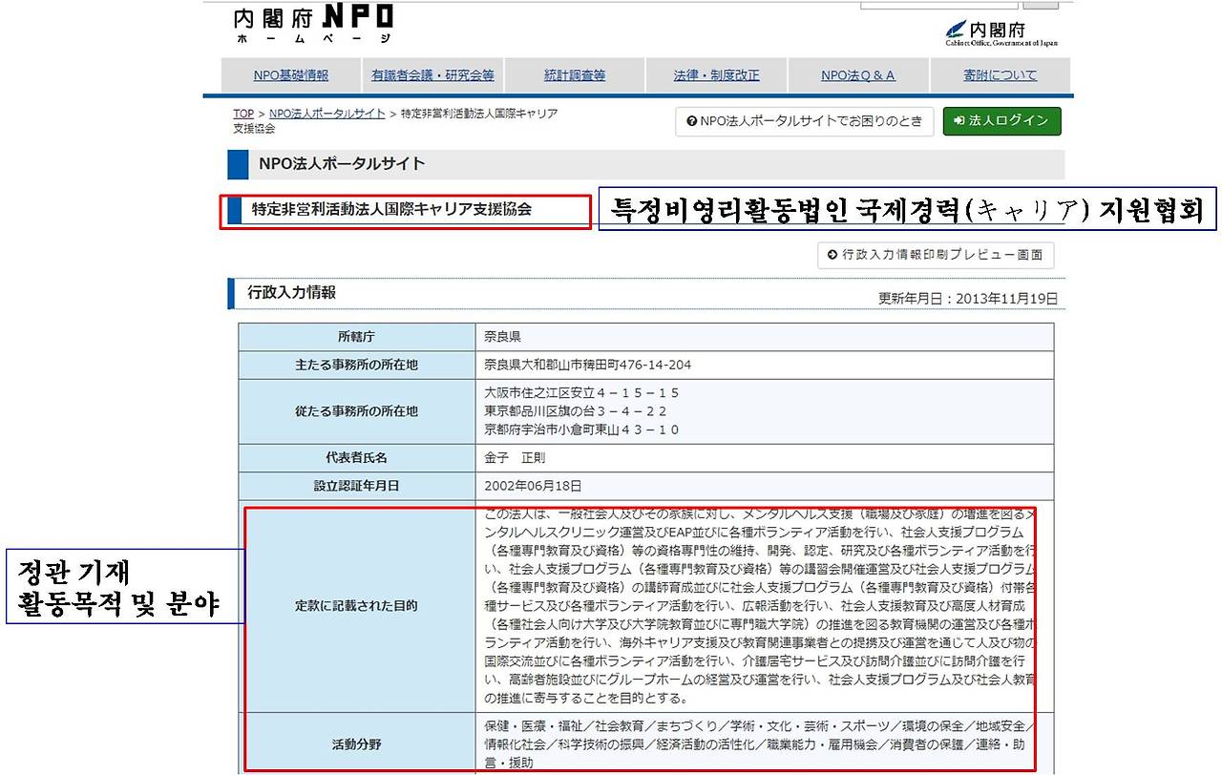Screen dimensions: 1222x775
Task: Select the 法律・制度改正 navigation item
Action: tap(716, 75)
